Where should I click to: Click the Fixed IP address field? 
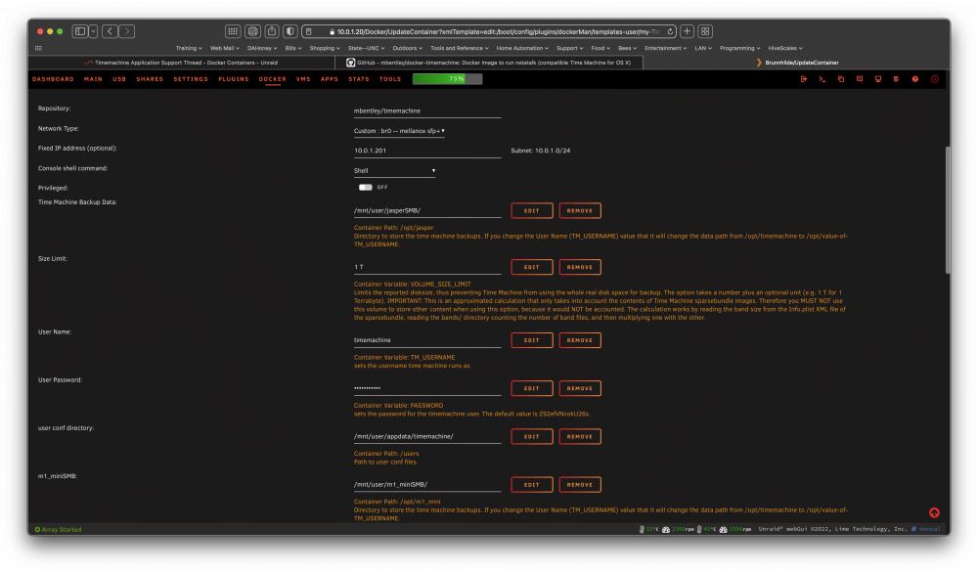427,151
